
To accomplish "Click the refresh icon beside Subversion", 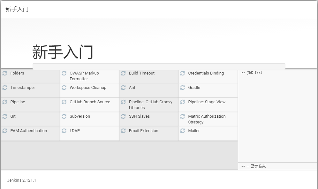I will (64, 116).
